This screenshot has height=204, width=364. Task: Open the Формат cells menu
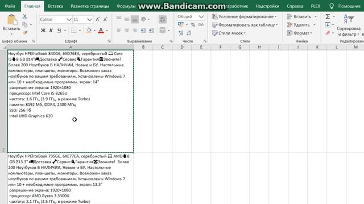tap(300, 33)
